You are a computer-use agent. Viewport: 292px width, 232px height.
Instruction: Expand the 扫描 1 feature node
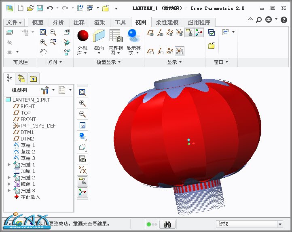point(9,165)
